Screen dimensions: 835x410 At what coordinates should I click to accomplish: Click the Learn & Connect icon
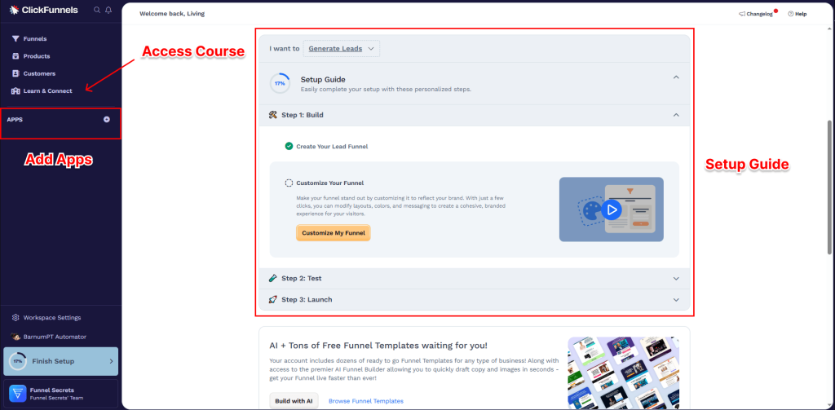15,90
